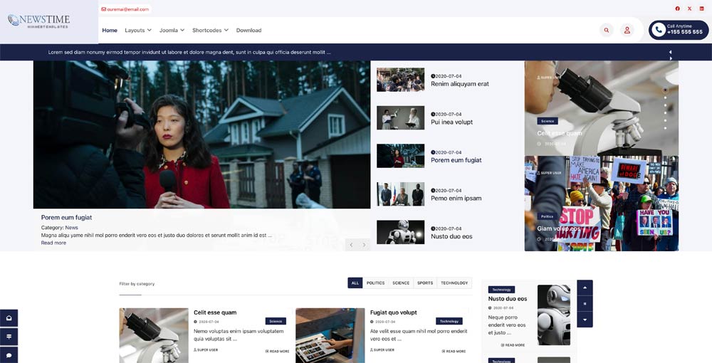
Task: Click READ MORE on Fugiat quo volupt card
Action: (x=454, y=351)
